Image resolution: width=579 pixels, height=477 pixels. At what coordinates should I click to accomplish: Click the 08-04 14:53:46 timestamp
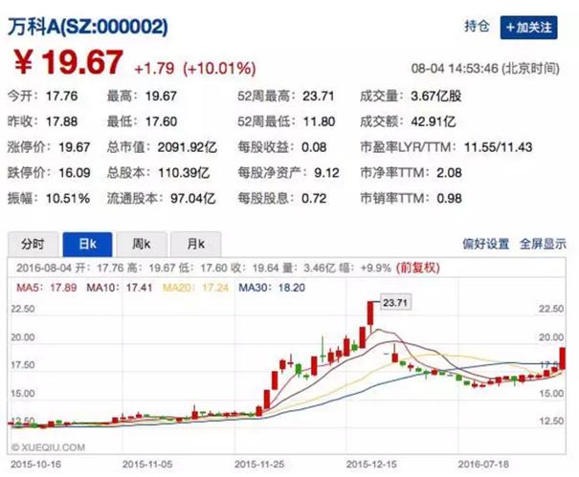coord(485,69)
